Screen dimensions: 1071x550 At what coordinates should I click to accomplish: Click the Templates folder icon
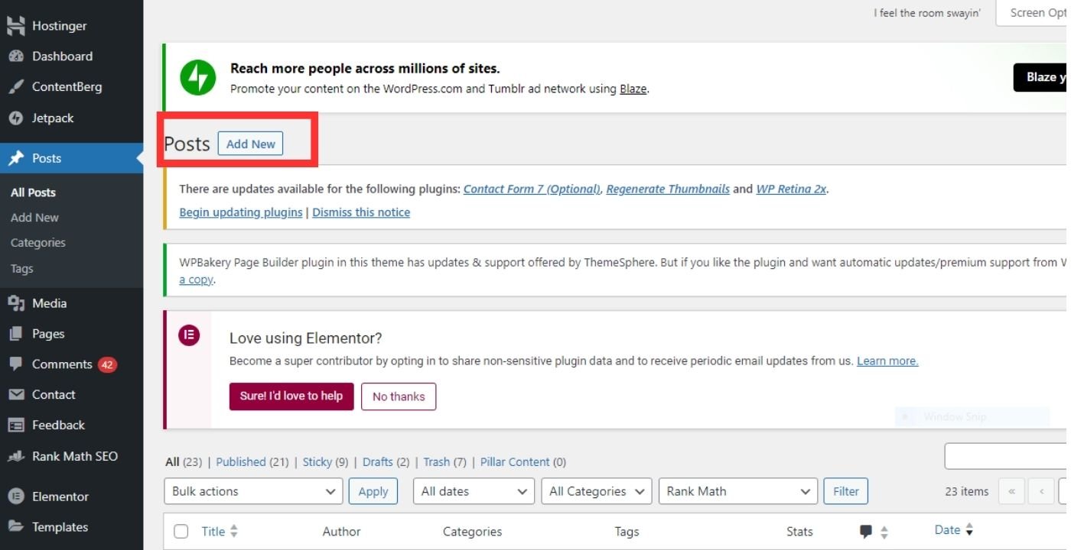[15, 527]
